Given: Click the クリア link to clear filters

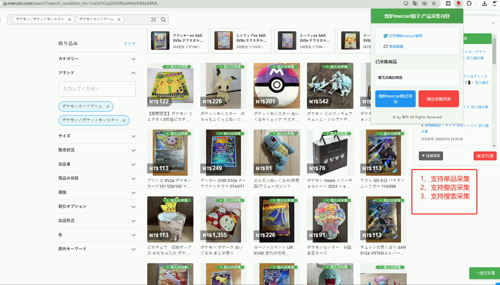Looking at the screenshot, I should click(x=130, y=43).
